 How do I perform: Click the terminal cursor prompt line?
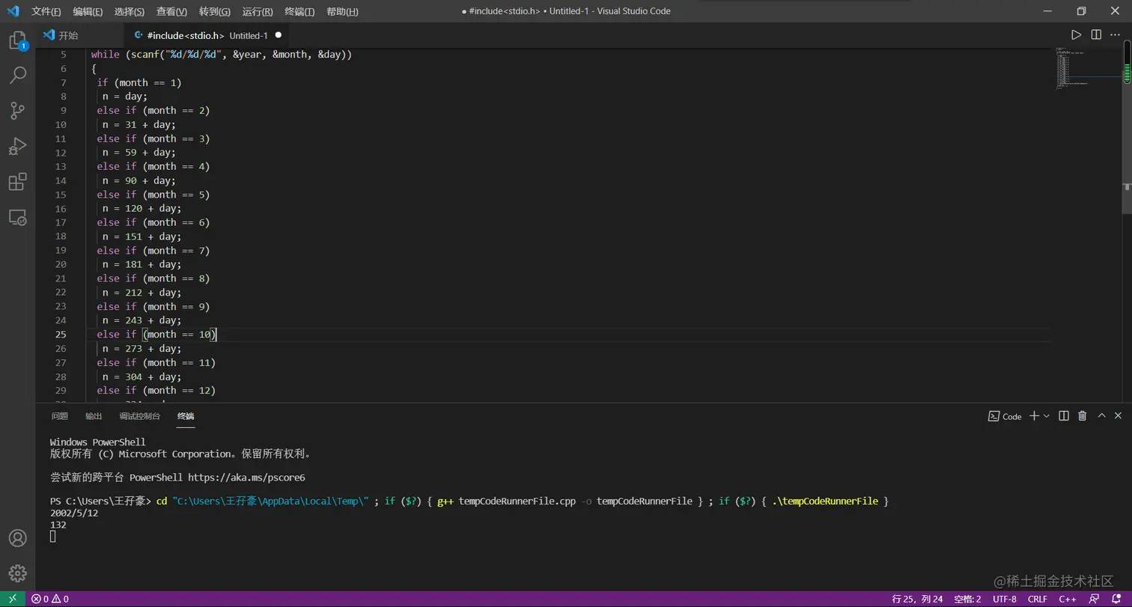[53, 537]
